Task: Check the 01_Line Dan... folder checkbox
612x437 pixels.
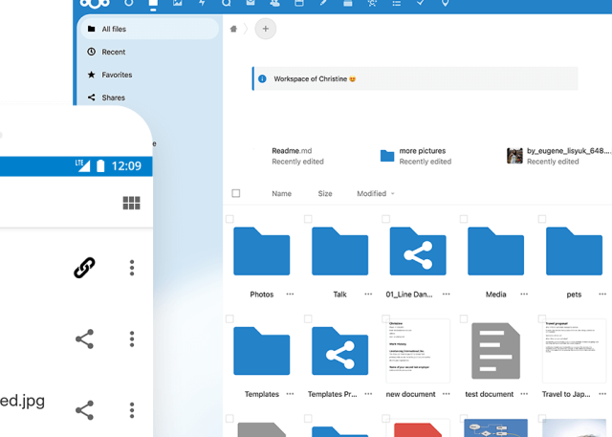Action: 386,219
